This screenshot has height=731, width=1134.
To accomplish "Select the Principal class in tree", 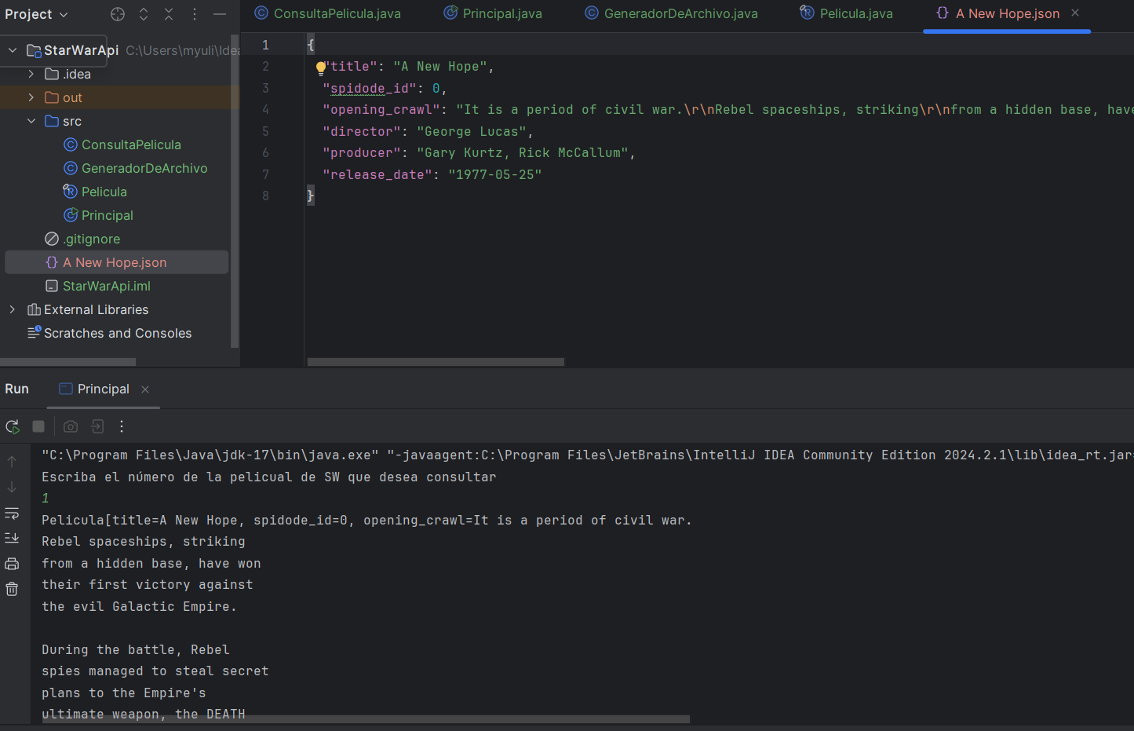I will 98,215.
